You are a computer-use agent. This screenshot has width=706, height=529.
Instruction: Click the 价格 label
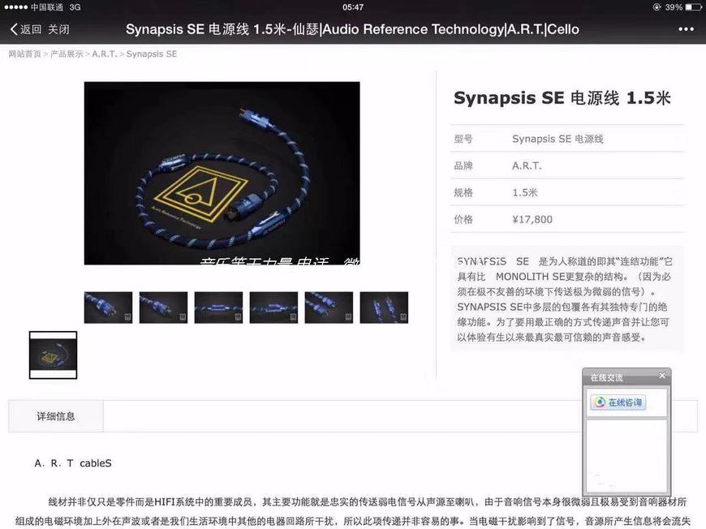[x=463, y=220]
